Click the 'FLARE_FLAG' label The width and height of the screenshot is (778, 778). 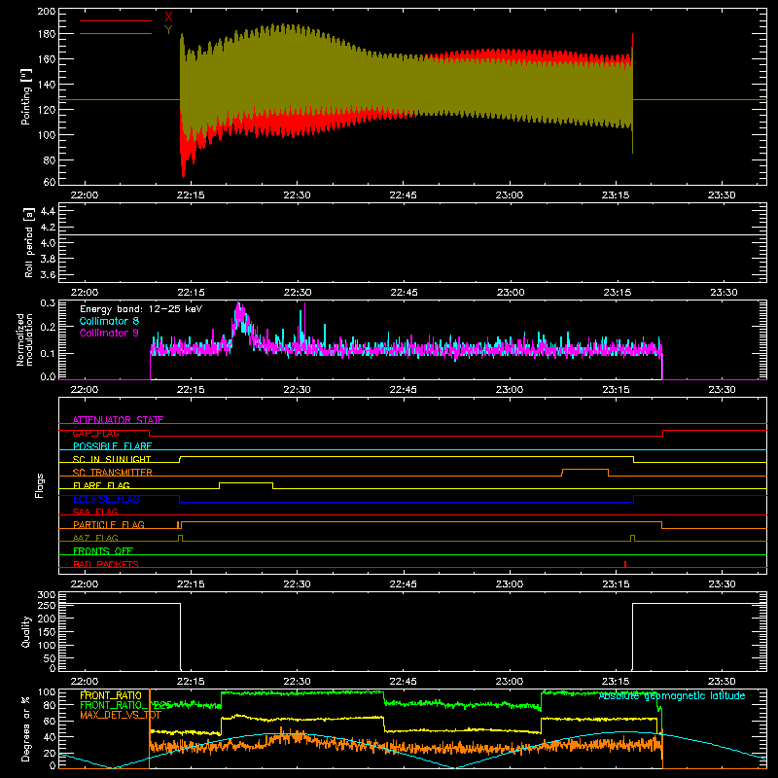point(101,485)
